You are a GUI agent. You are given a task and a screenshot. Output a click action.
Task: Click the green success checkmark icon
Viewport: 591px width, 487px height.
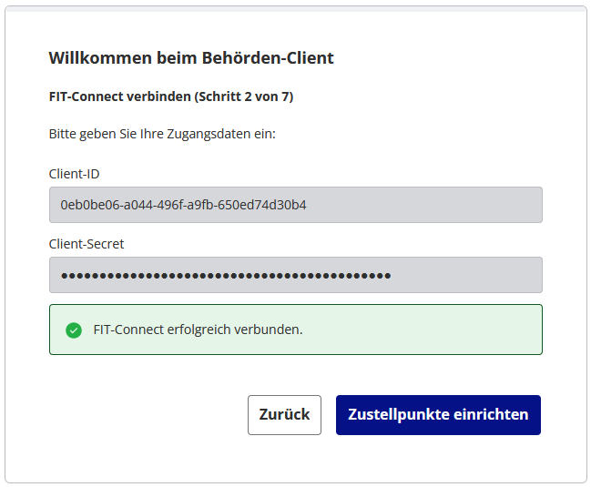click(74, 330)
